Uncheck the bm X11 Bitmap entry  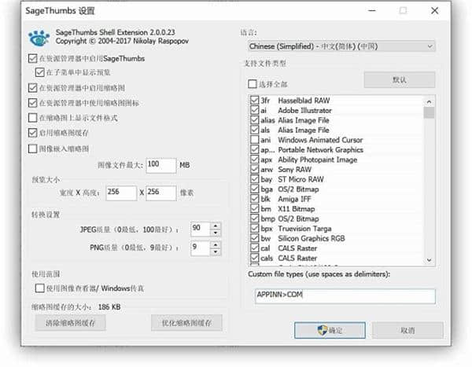(255, 208)
